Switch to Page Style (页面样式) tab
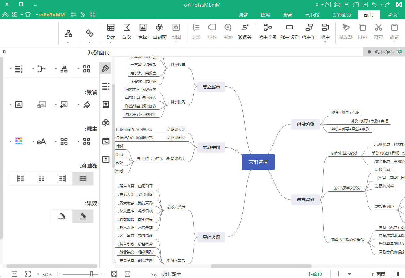Viewport: 405px width, 278px height. (x=342, y=15)
